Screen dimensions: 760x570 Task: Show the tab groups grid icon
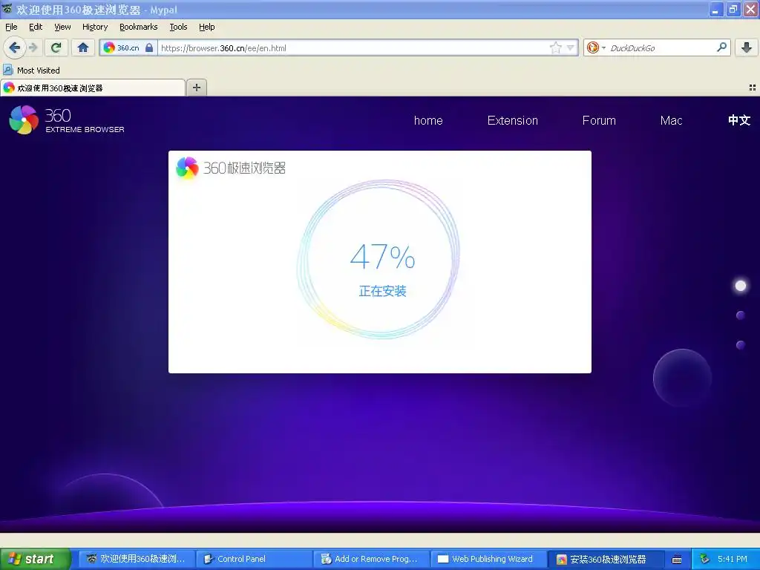(x=753, y=88)
